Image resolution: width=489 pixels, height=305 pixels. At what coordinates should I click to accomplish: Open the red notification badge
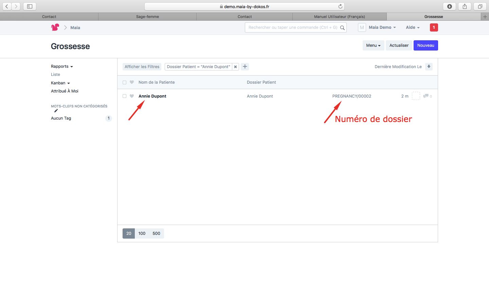(434, 27)
